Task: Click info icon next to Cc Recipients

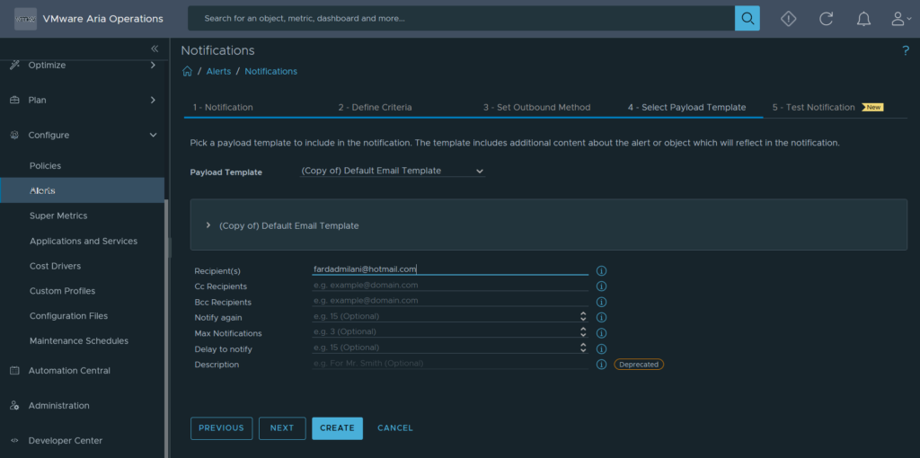Action: tap(601, 286)
